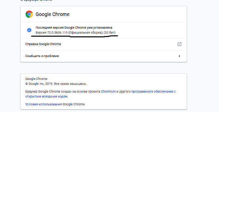
Task: Click the Google Chrome heading text
Action: click(53, 14)
